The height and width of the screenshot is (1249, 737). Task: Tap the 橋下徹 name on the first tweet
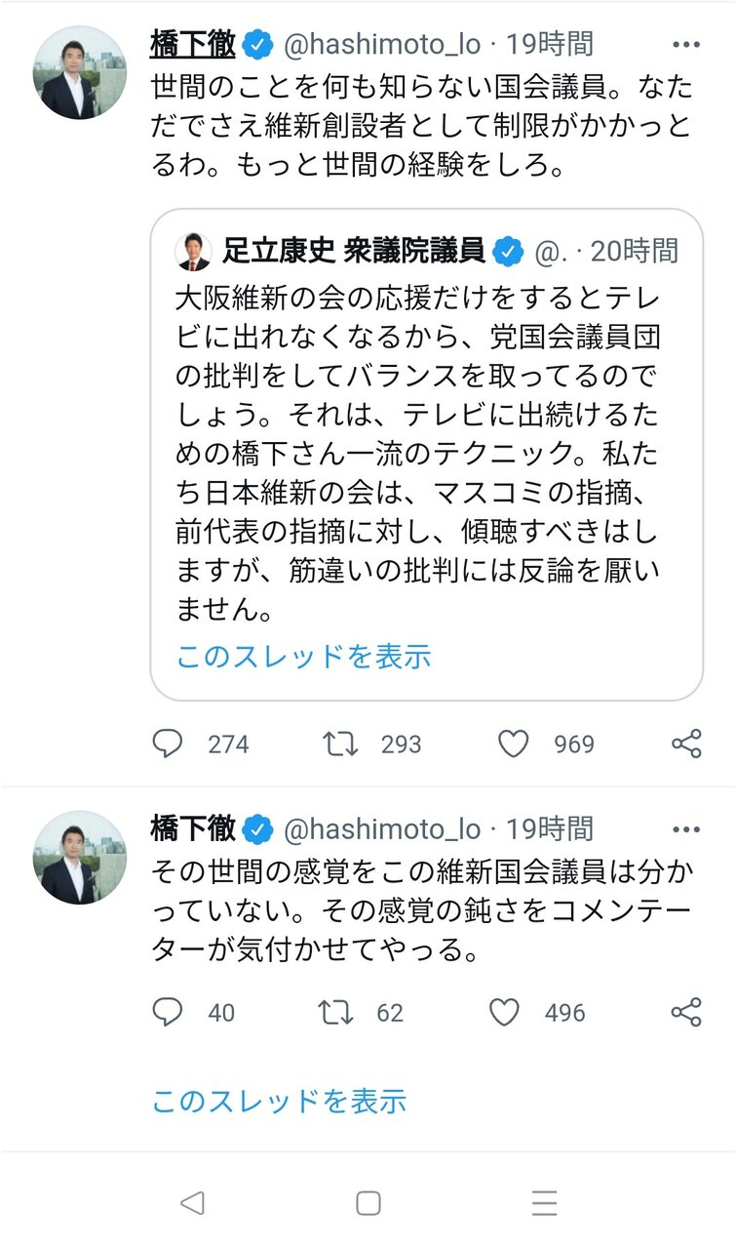[192, 44]
